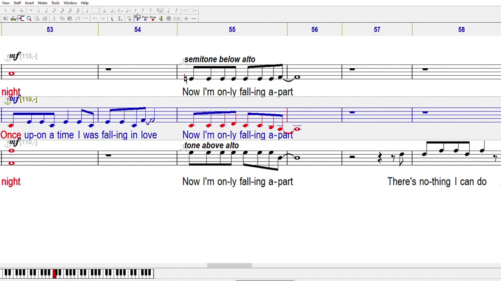This screenshot has width=501, height=281.
Task: Click the copy icon
Action: (62, 18)
